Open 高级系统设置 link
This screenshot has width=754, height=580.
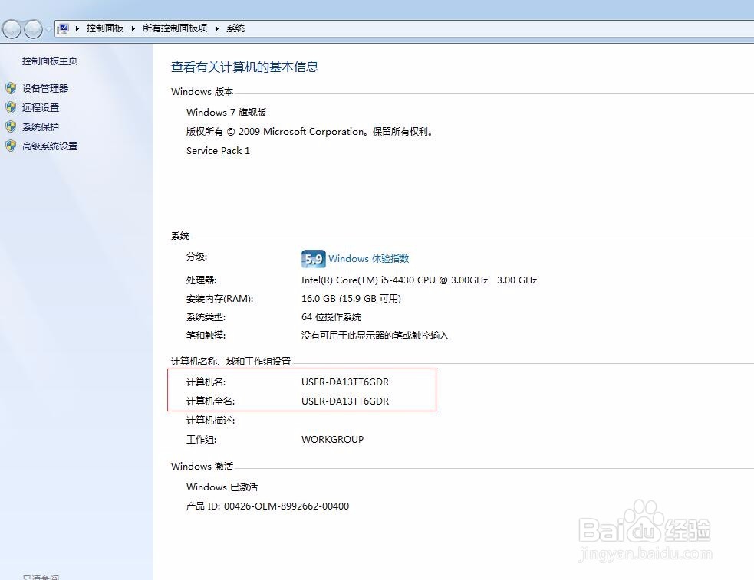coord(50,146)
